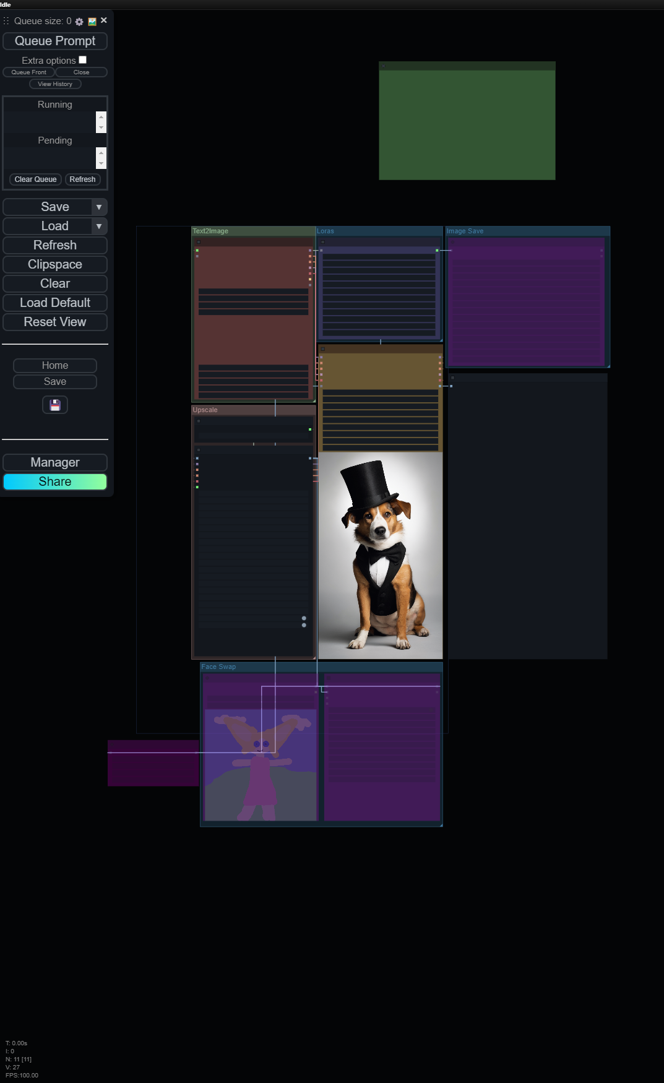This screenshot has height=1083, width=664.
Task: Select the Image Save group title
Action: point(465,231)
